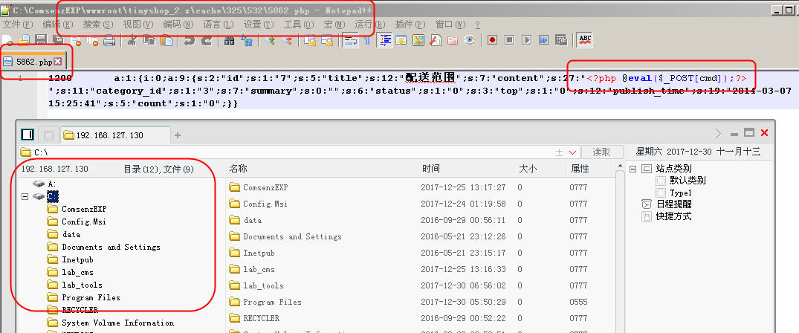Open the path history dropdown arrow

tap(572, 152)
